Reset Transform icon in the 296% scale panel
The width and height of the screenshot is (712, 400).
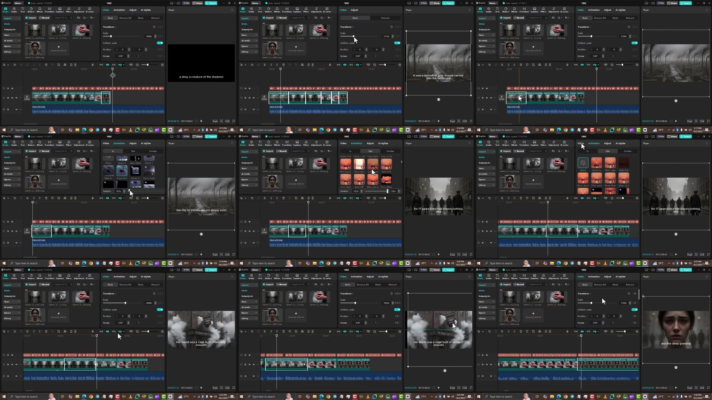tap(154, 294)
